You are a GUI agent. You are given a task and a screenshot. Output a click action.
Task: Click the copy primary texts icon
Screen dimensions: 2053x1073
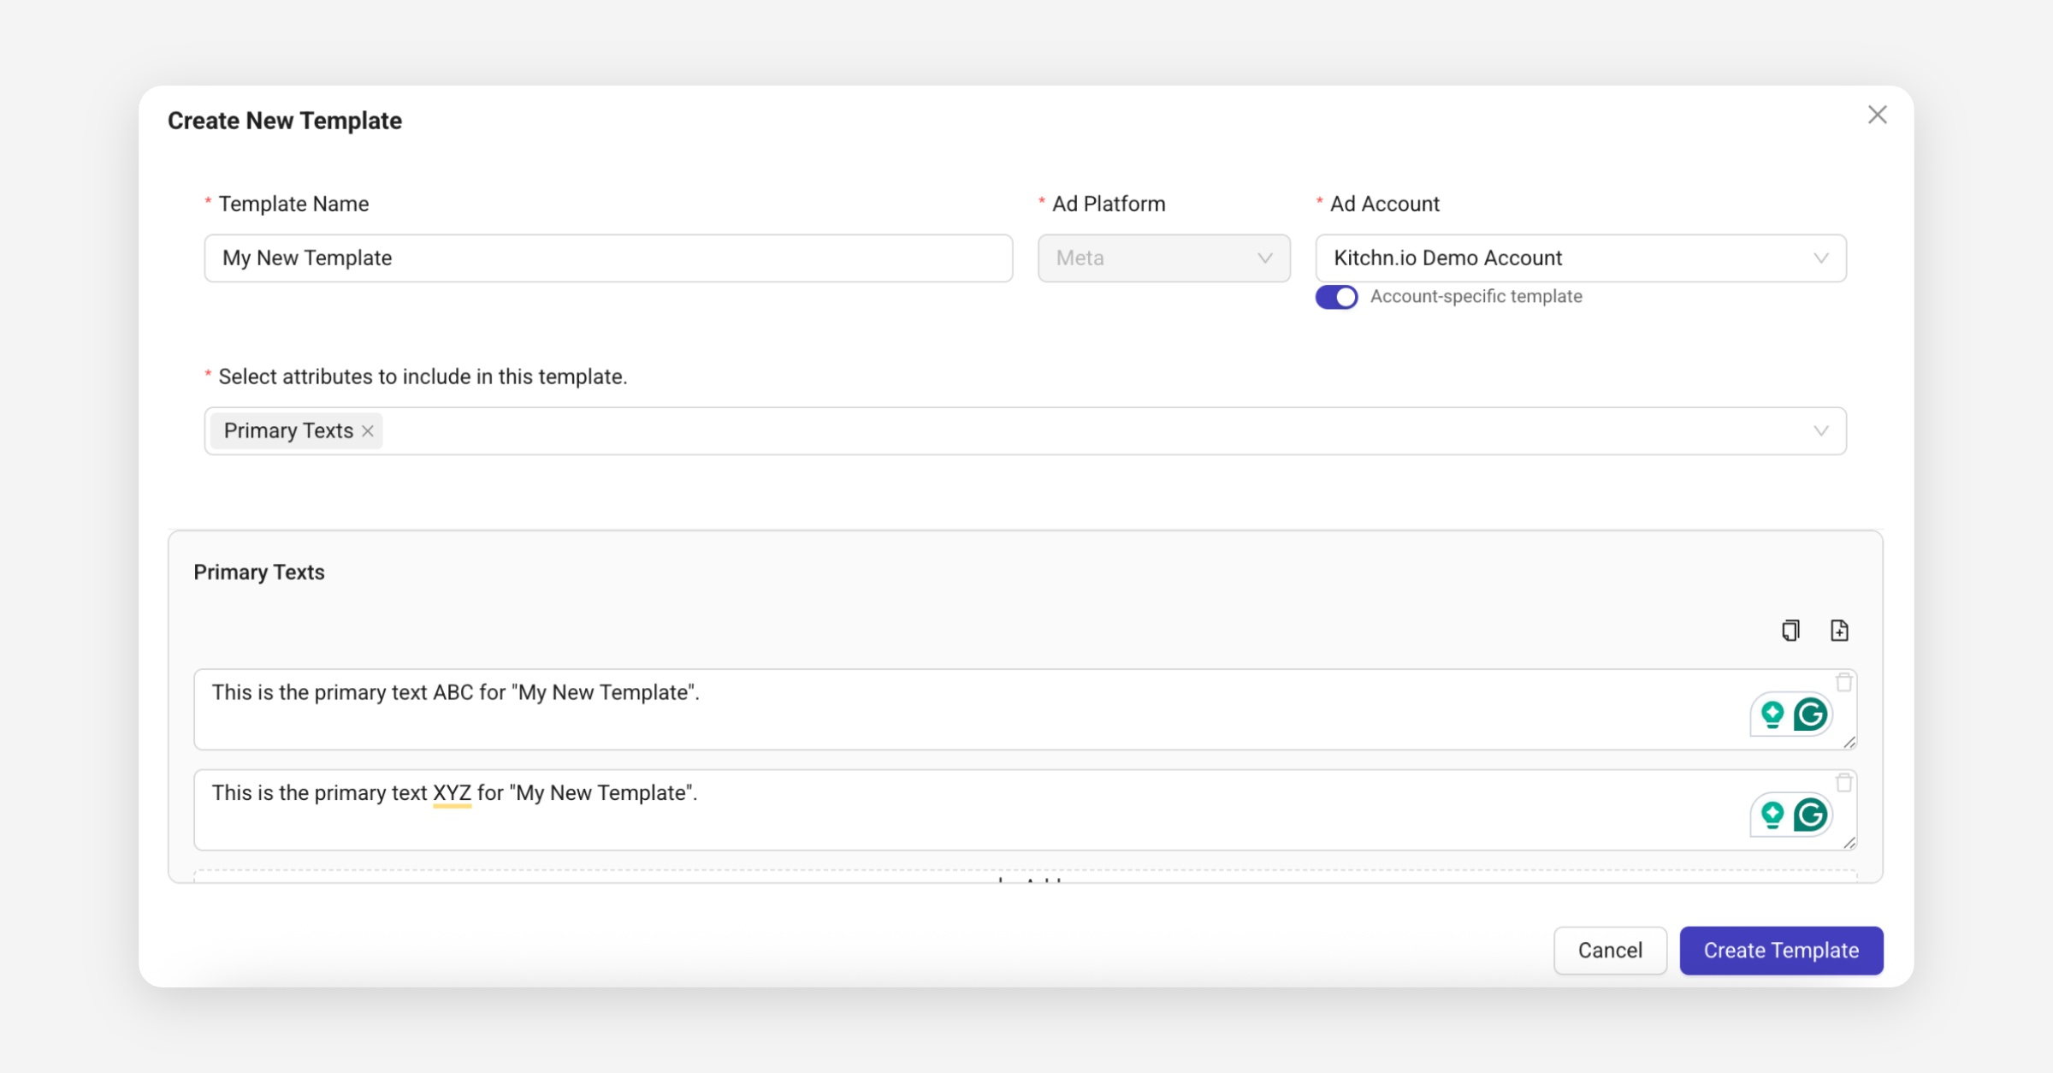[1790, 631]
